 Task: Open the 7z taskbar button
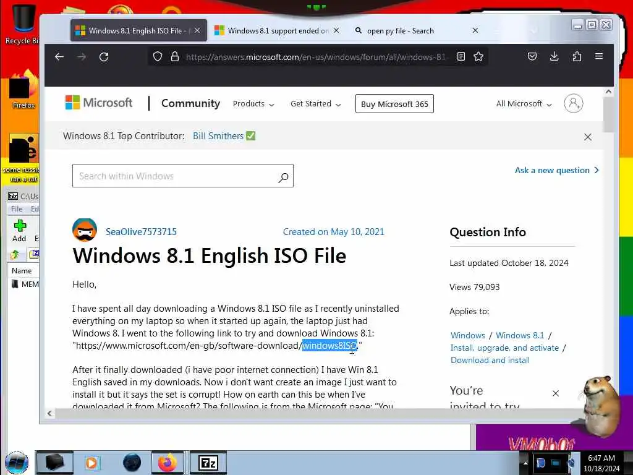pos(208,463)
